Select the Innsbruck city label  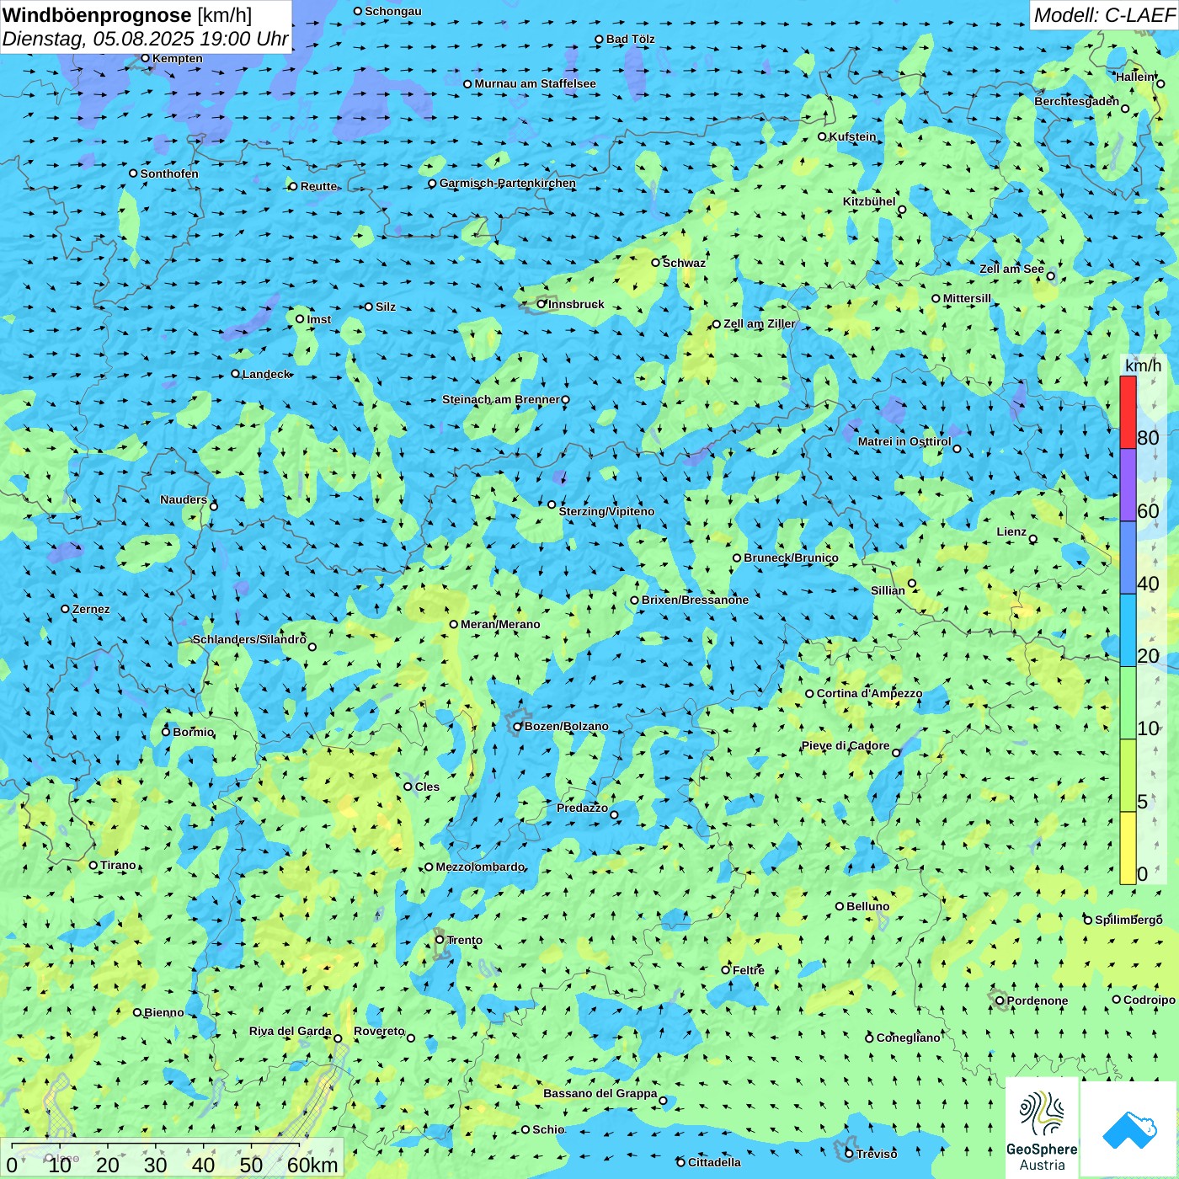pyautogui.click(x=576, y=304)
